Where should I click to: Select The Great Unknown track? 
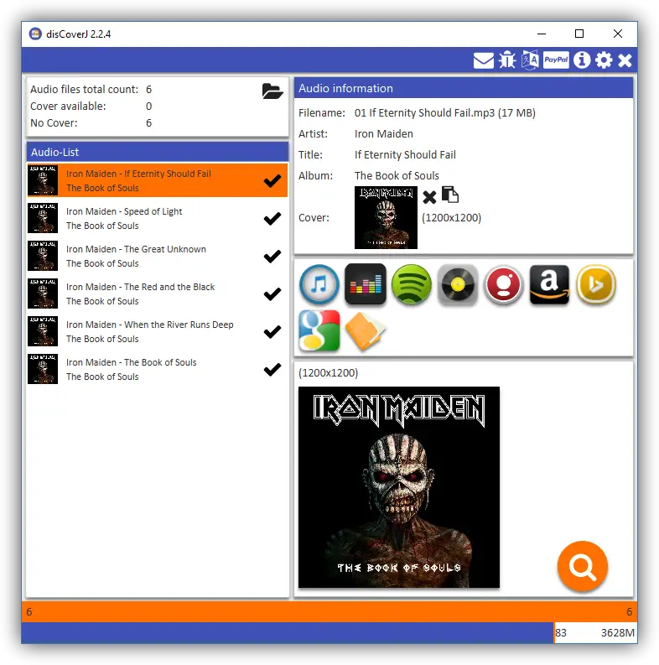pyautogui.click(x=158, y=256)
